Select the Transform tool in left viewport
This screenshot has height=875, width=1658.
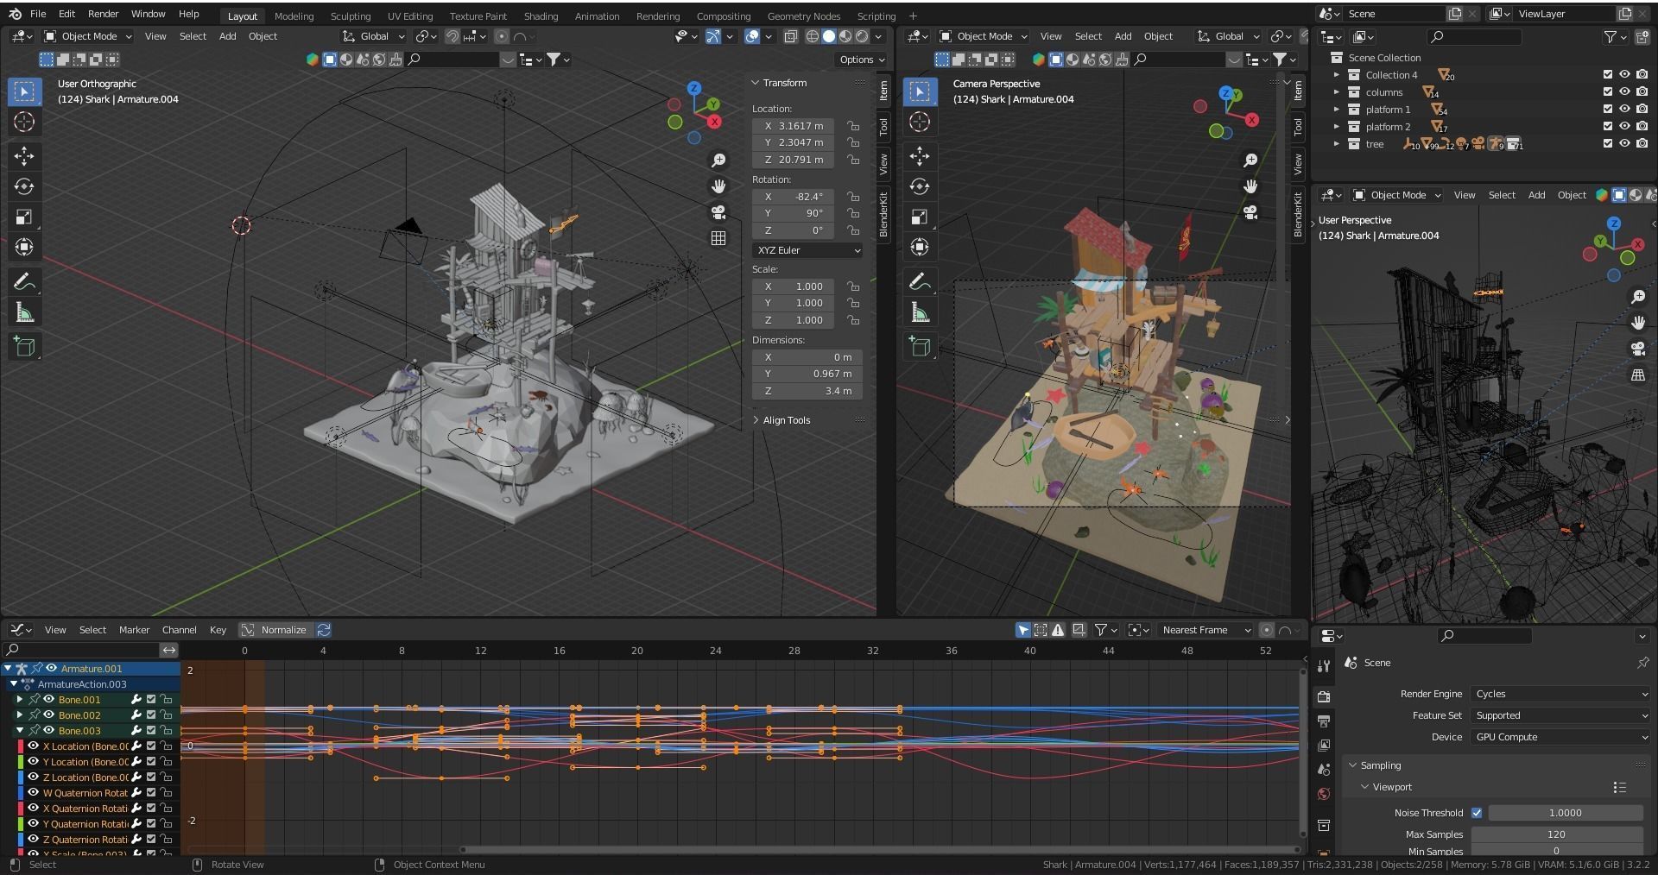[24, 247]
